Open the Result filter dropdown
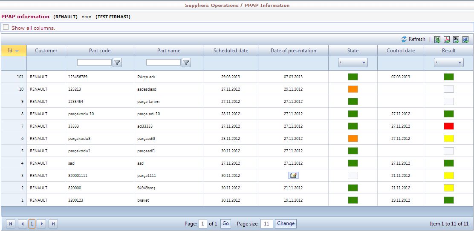474x231 pixels. coord(449,63)
